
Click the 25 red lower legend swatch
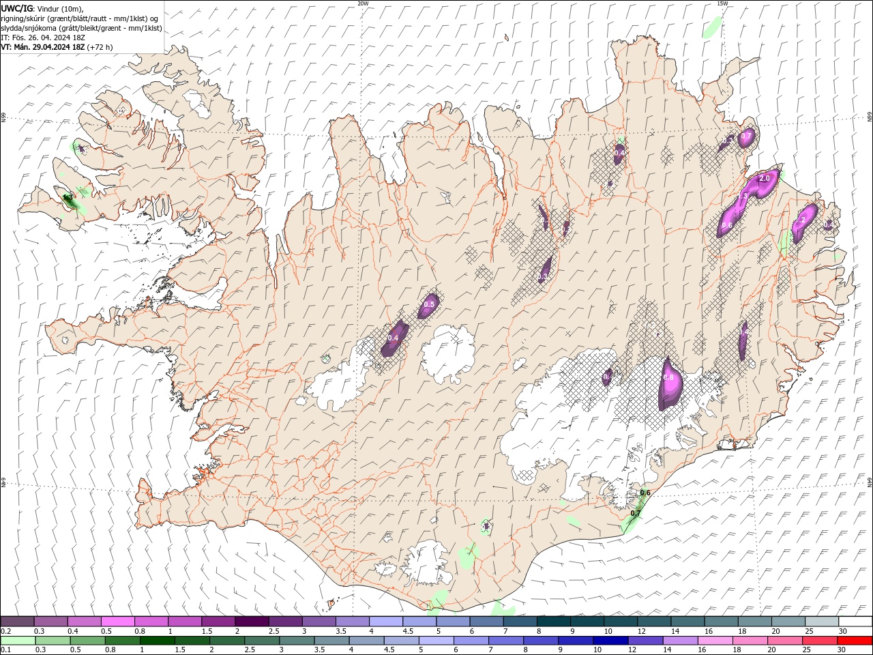(819, 641)
